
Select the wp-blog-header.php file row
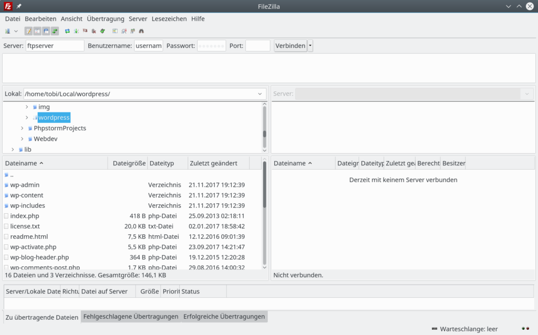pyautogui.click(x=132, y=257)
